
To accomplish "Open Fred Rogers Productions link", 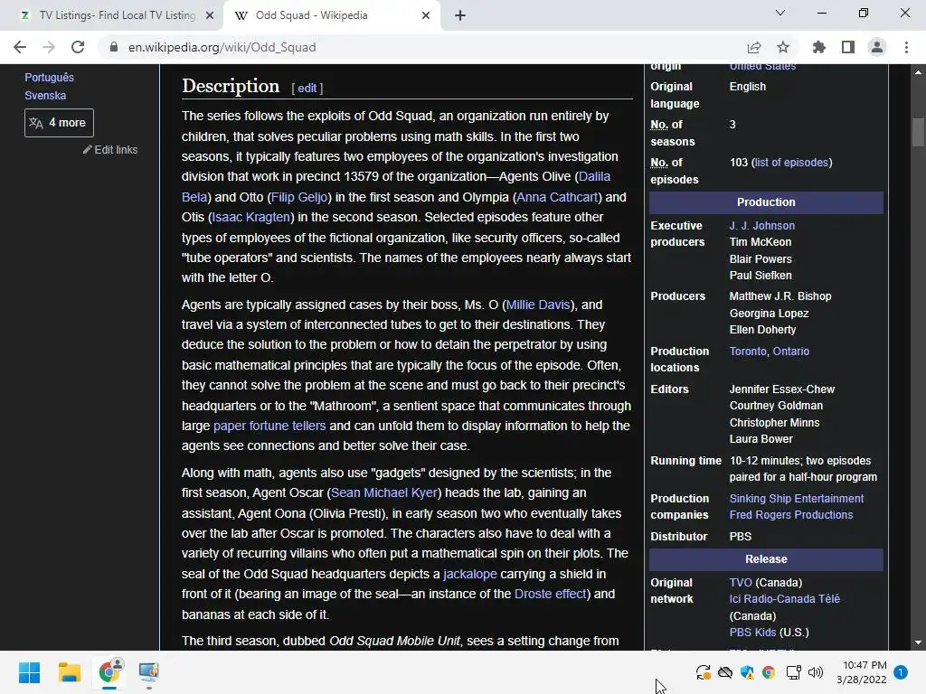I will click(x=790, y=515).
